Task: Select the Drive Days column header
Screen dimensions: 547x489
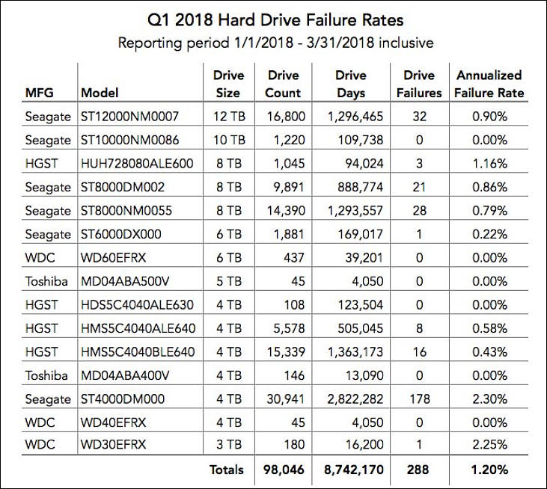Action: click(x=351, y=84)
